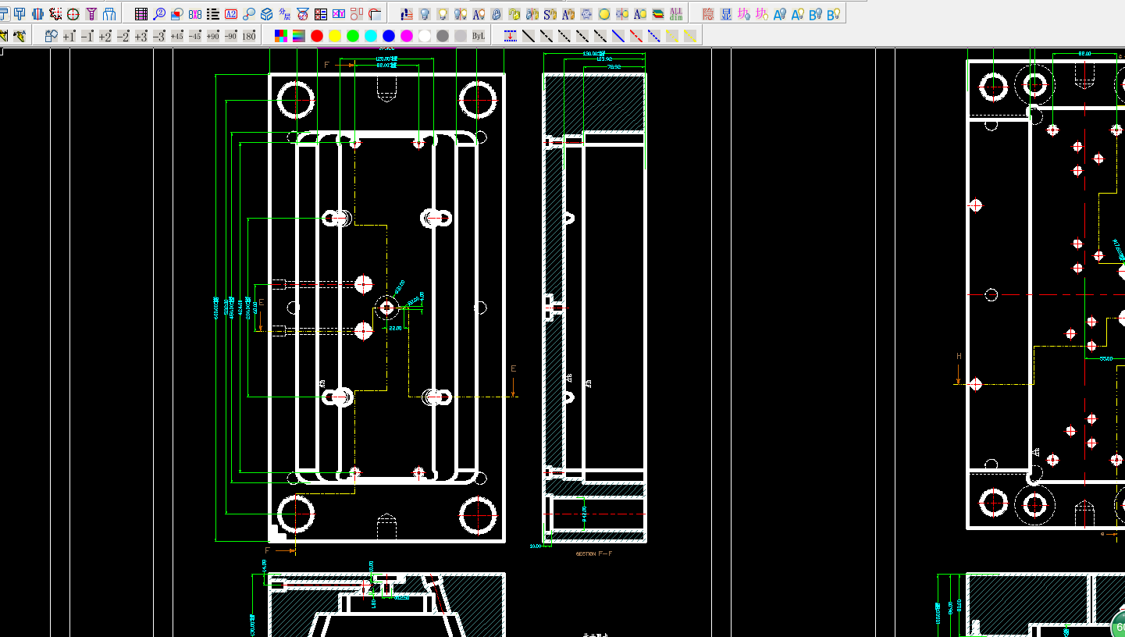Click the rotate -1 degree button
The image size is (1125, 637).
click(87, 36)
